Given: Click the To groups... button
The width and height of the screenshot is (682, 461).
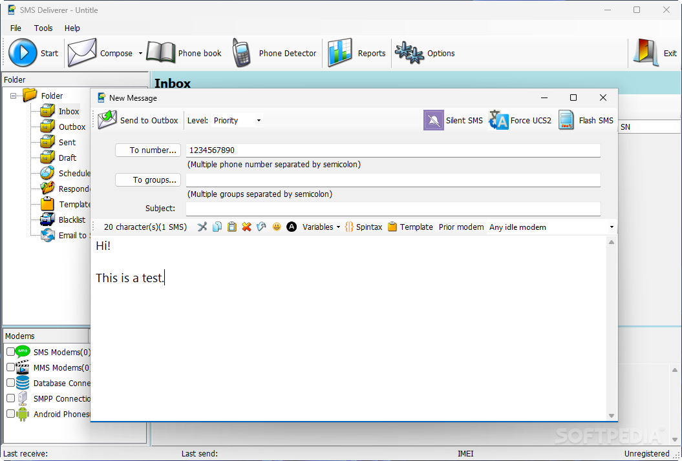Looking at the screenshot, I should pos(148,180).
